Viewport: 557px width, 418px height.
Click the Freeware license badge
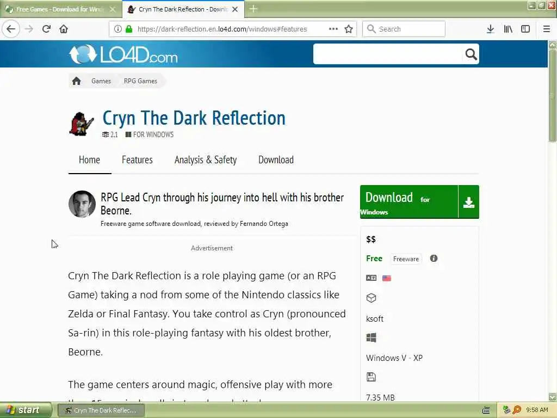406,259
